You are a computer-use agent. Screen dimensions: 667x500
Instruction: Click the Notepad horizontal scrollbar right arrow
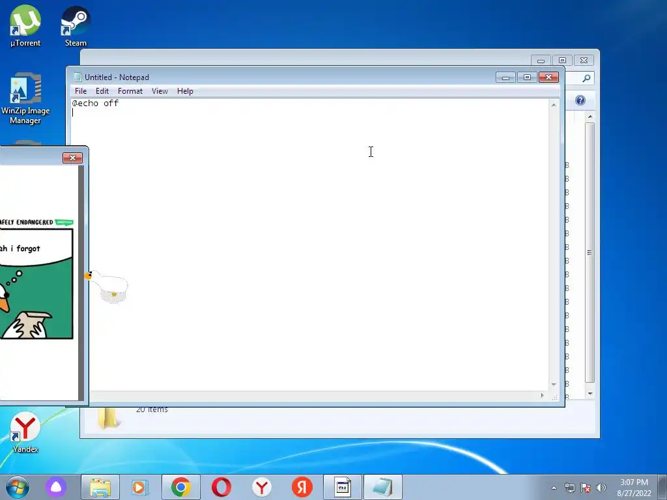pyautogui.click(x=542, y=395)
